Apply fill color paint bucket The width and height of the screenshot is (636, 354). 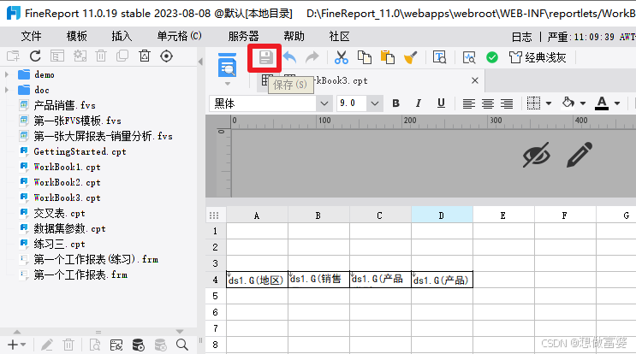[568, 103]
